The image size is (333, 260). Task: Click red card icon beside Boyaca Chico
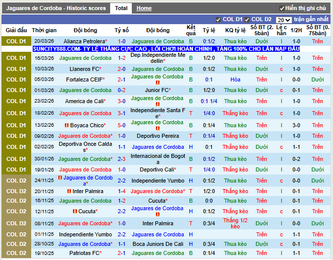(x=65, y=125)
